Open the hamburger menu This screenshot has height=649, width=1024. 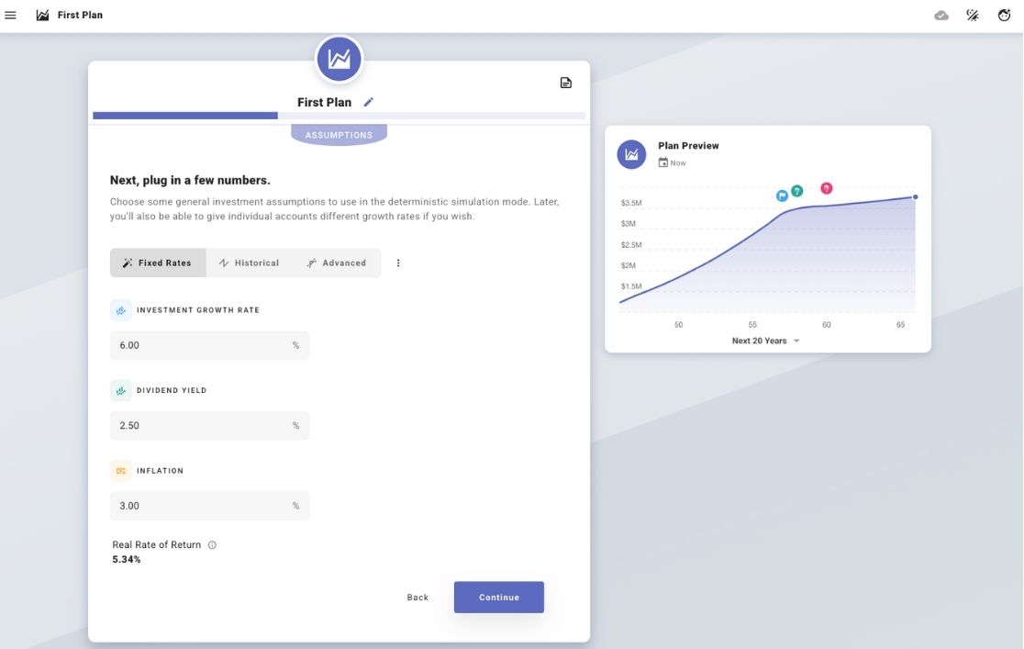[11, 16]
